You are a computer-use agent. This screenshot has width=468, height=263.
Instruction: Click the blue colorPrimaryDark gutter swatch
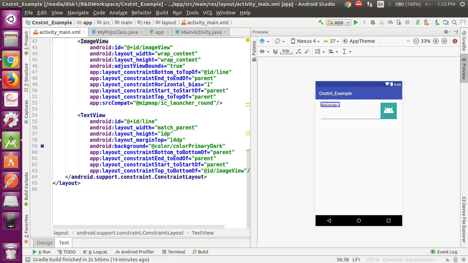(x=42, y=146)
